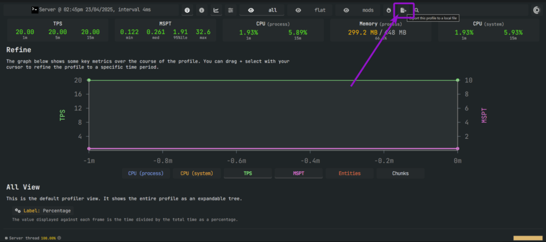Toggle TPS series on graph
Screen dimensions: 546x242
click(x=247, y=173)
